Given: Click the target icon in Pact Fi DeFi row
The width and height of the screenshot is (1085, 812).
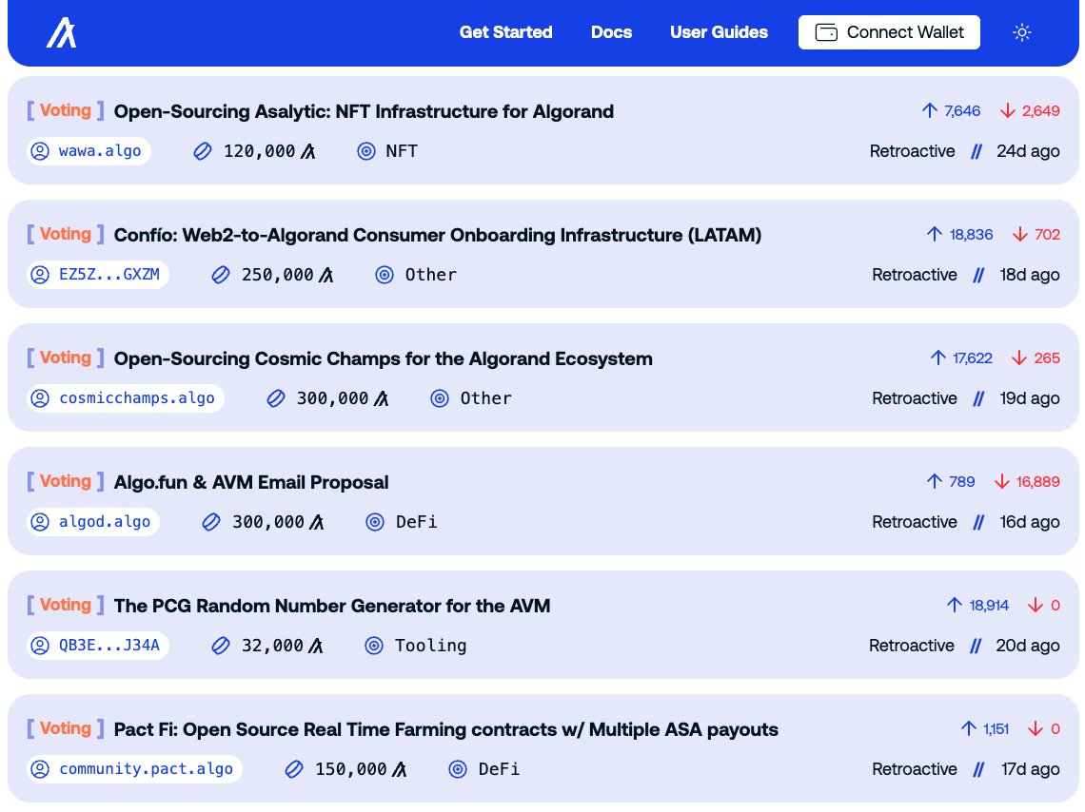Looking at the screenshot, I should 458,769.
